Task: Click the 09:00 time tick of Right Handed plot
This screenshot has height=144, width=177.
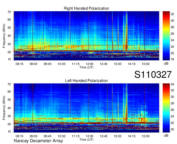Action: point(33,64)
